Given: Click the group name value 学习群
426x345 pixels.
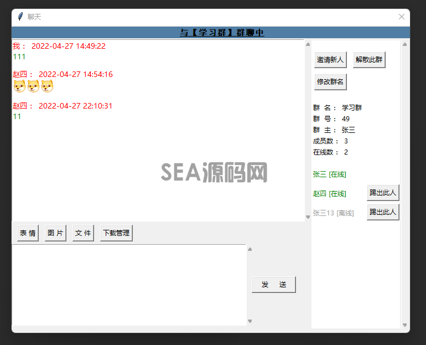Looking at the screenshot, I should point(352,107).
